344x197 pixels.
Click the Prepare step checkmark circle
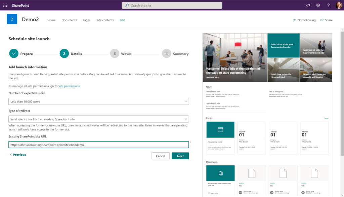point(13,53)
